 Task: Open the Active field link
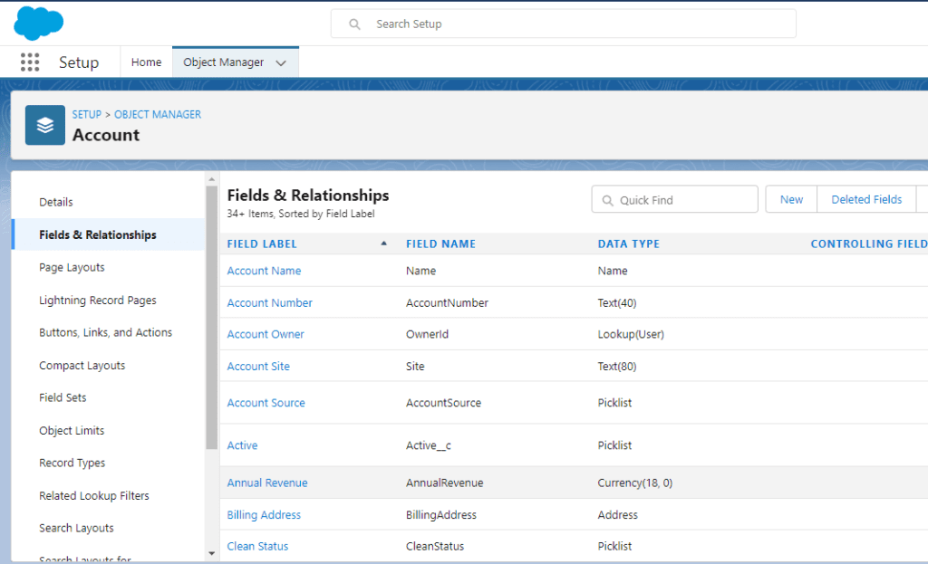243,445
